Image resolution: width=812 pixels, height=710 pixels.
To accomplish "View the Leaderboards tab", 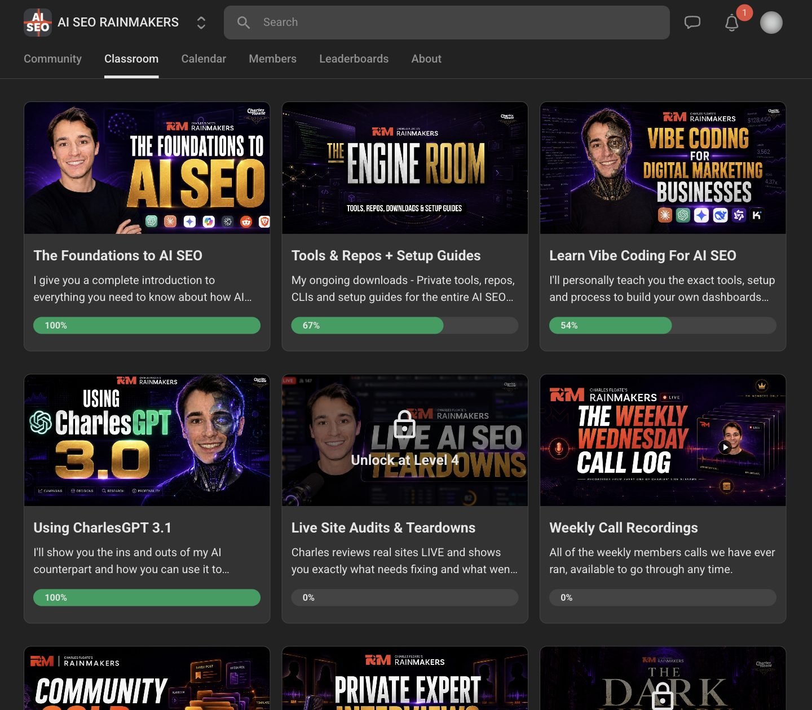I will point(354,59).
